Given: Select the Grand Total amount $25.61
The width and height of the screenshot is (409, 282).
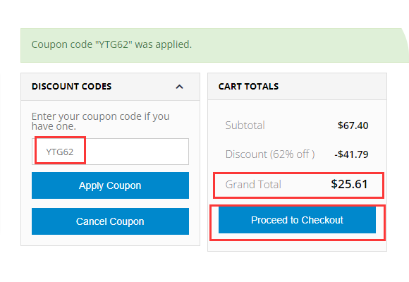Looking at the screenshot, I should coord(349,184).
